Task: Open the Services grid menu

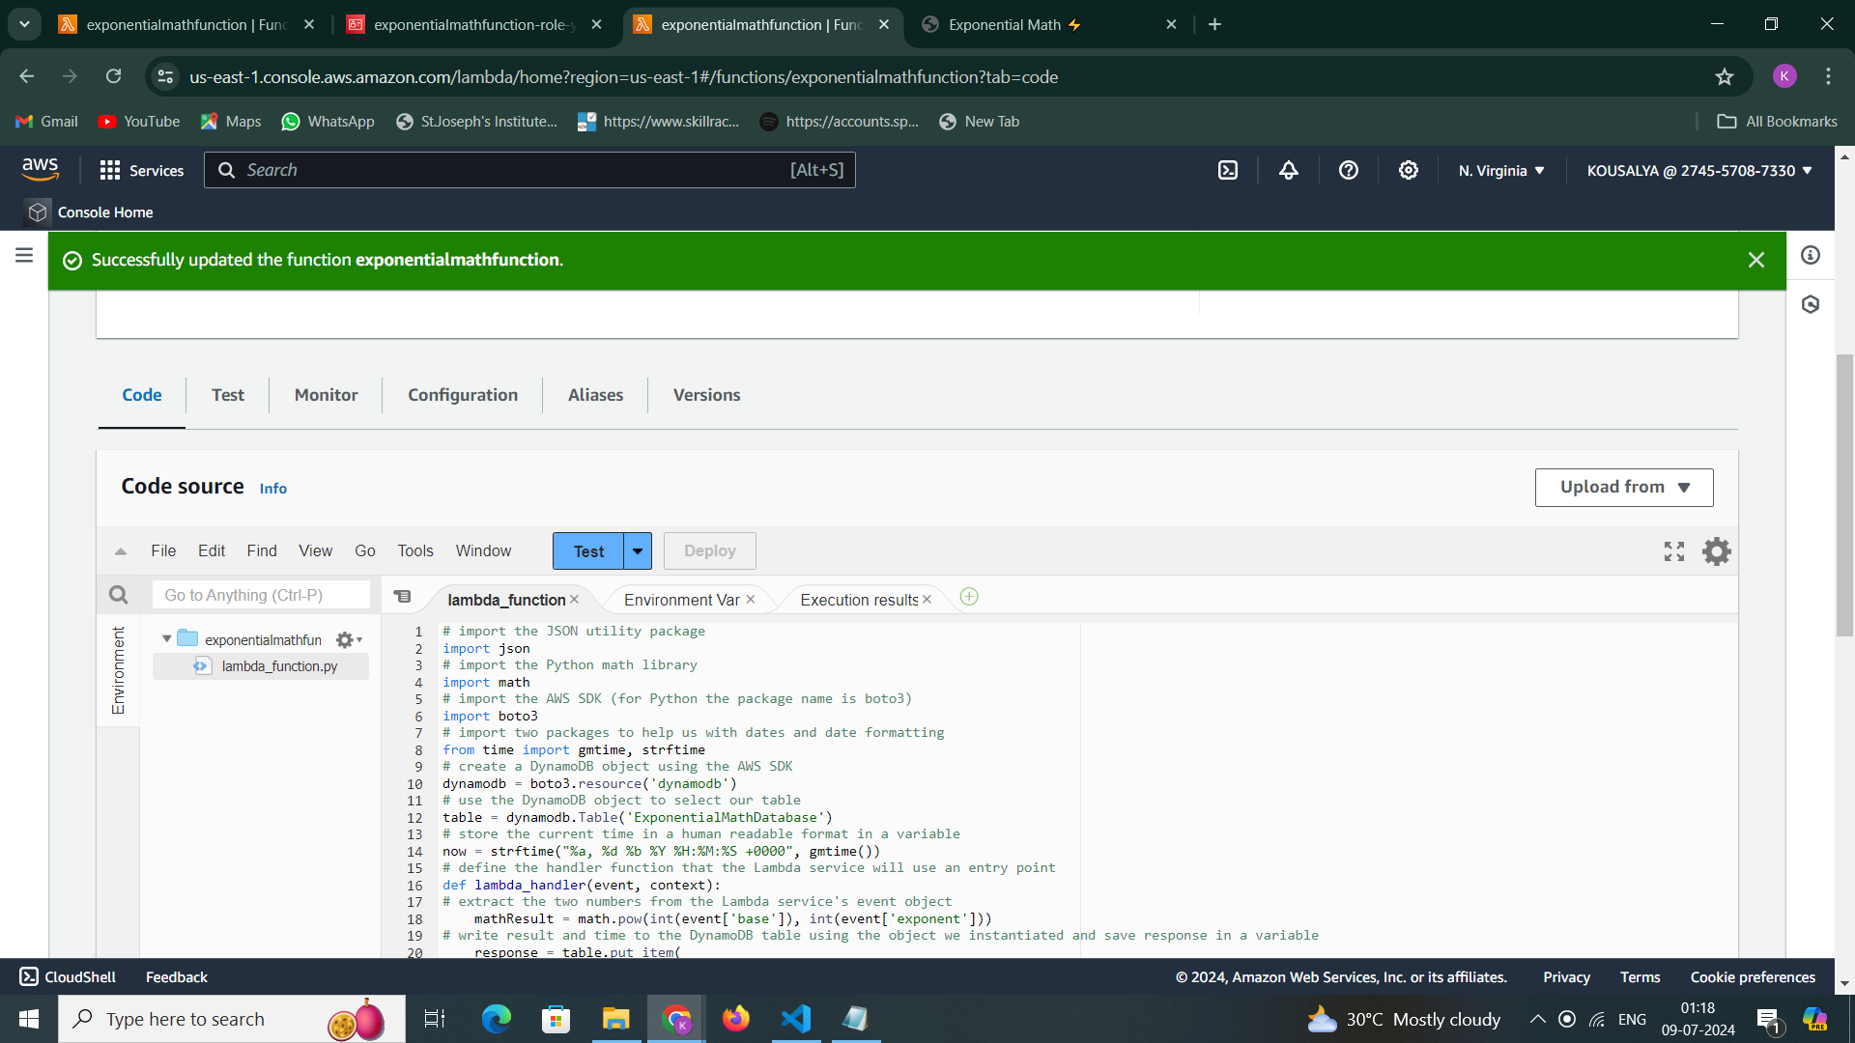Action: tap(110, 171)
